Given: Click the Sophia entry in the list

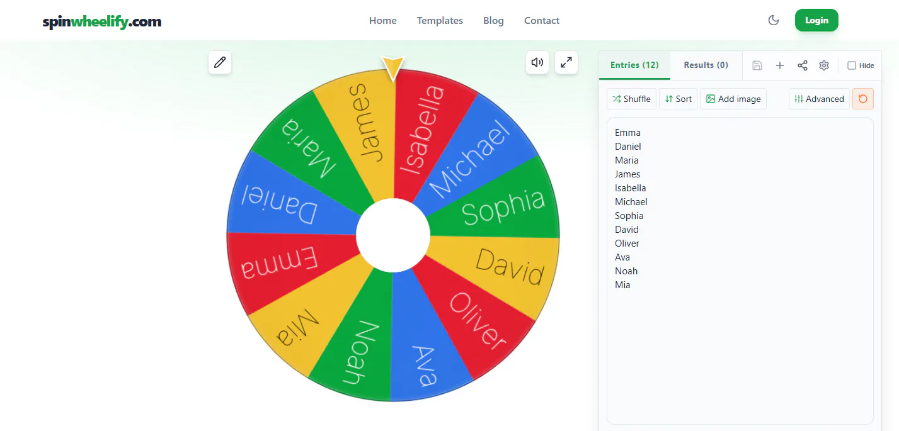Looking at the screenshot, I should 629,216.
